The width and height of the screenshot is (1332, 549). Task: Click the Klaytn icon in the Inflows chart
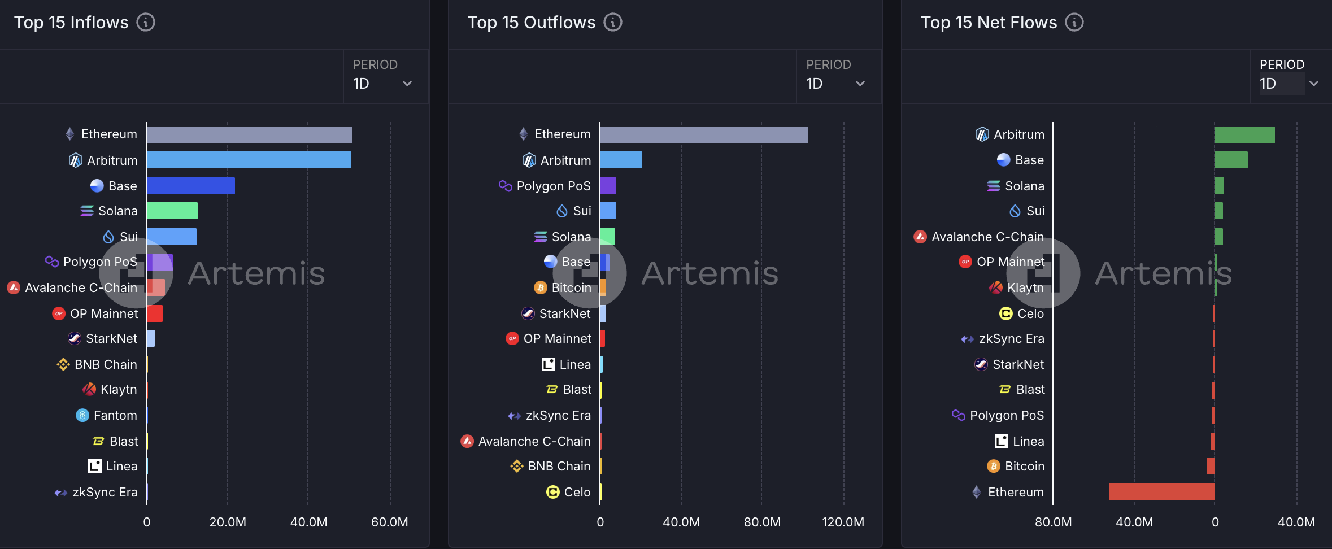(89, 389)
